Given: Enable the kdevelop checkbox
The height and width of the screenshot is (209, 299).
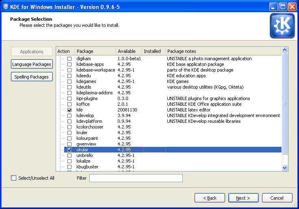Looking at the screenshot, I should coord(69,115).
